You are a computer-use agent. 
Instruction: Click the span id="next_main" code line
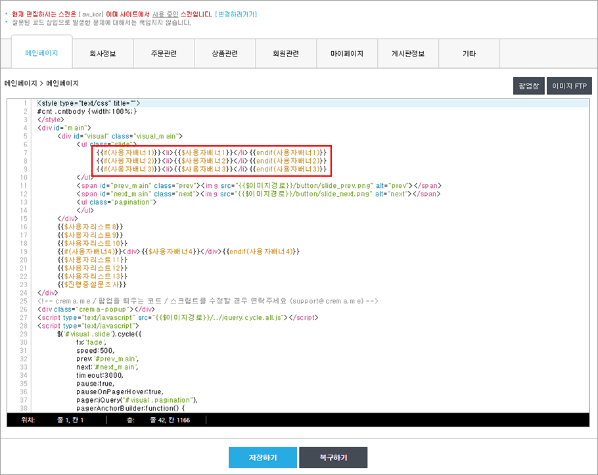coord(258,194)
